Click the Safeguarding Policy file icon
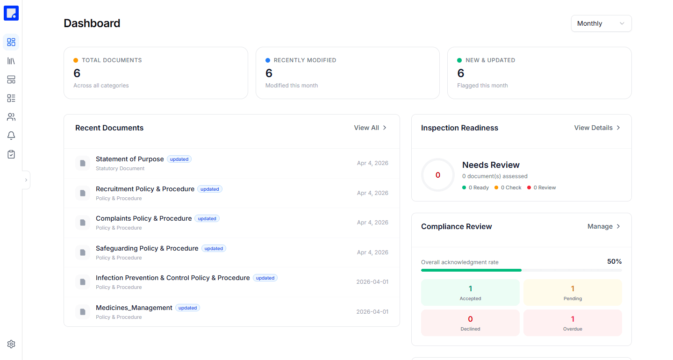This screenshot has height=360, width=673. (x=83, y=252)
